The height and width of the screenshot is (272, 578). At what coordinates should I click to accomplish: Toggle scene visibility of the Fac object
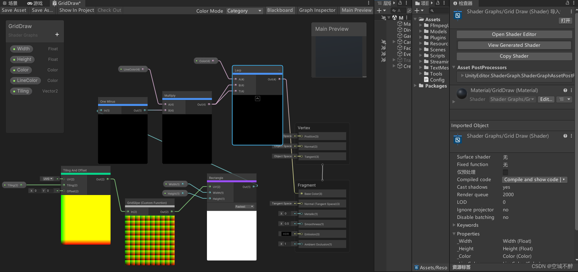click(x=383, y=48)
